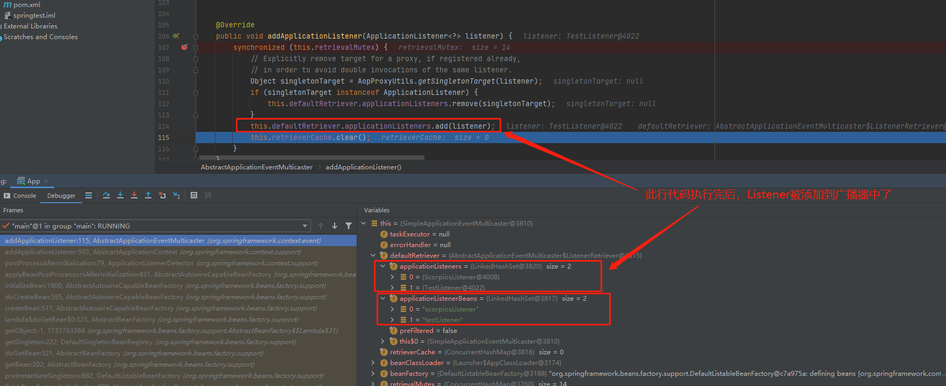Click the Step Over debugger icon
Image resolution: width=946 pixels, height=386 pixels.
point(106,196)
